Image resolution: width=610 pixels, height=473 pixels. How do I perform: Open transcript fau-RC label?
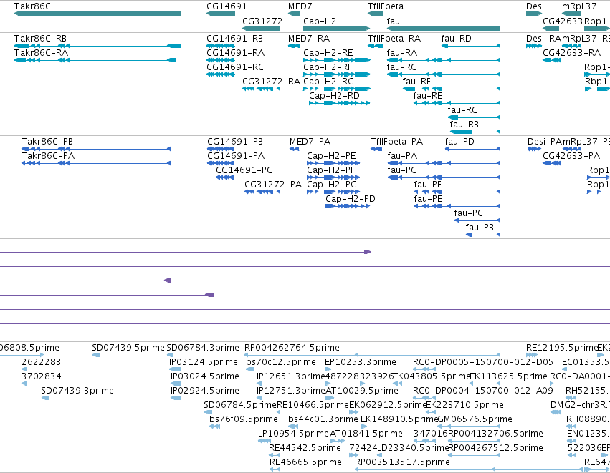click(x=462, y=110)
